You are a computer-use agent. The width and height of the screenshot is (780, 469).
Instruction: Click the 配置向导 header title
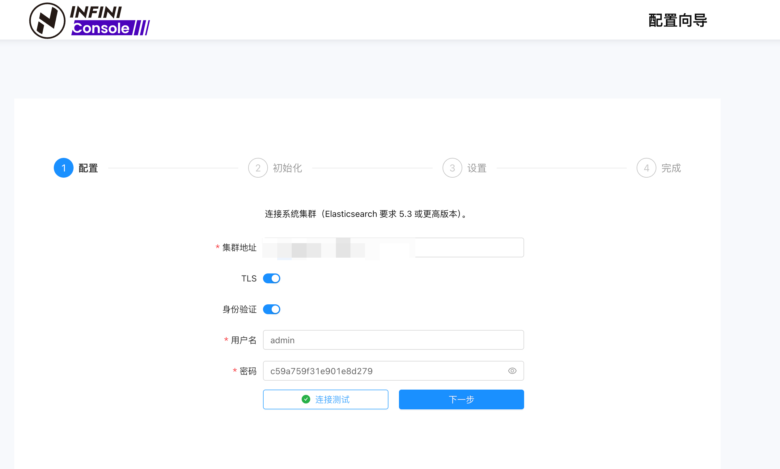click(x=678, y=20)
